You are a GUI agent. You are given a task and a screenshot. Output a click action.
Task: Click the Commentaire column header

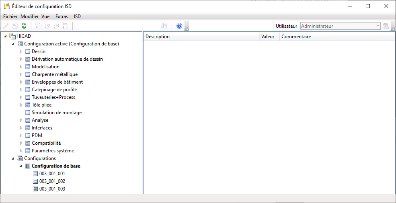tap(337, 37)
